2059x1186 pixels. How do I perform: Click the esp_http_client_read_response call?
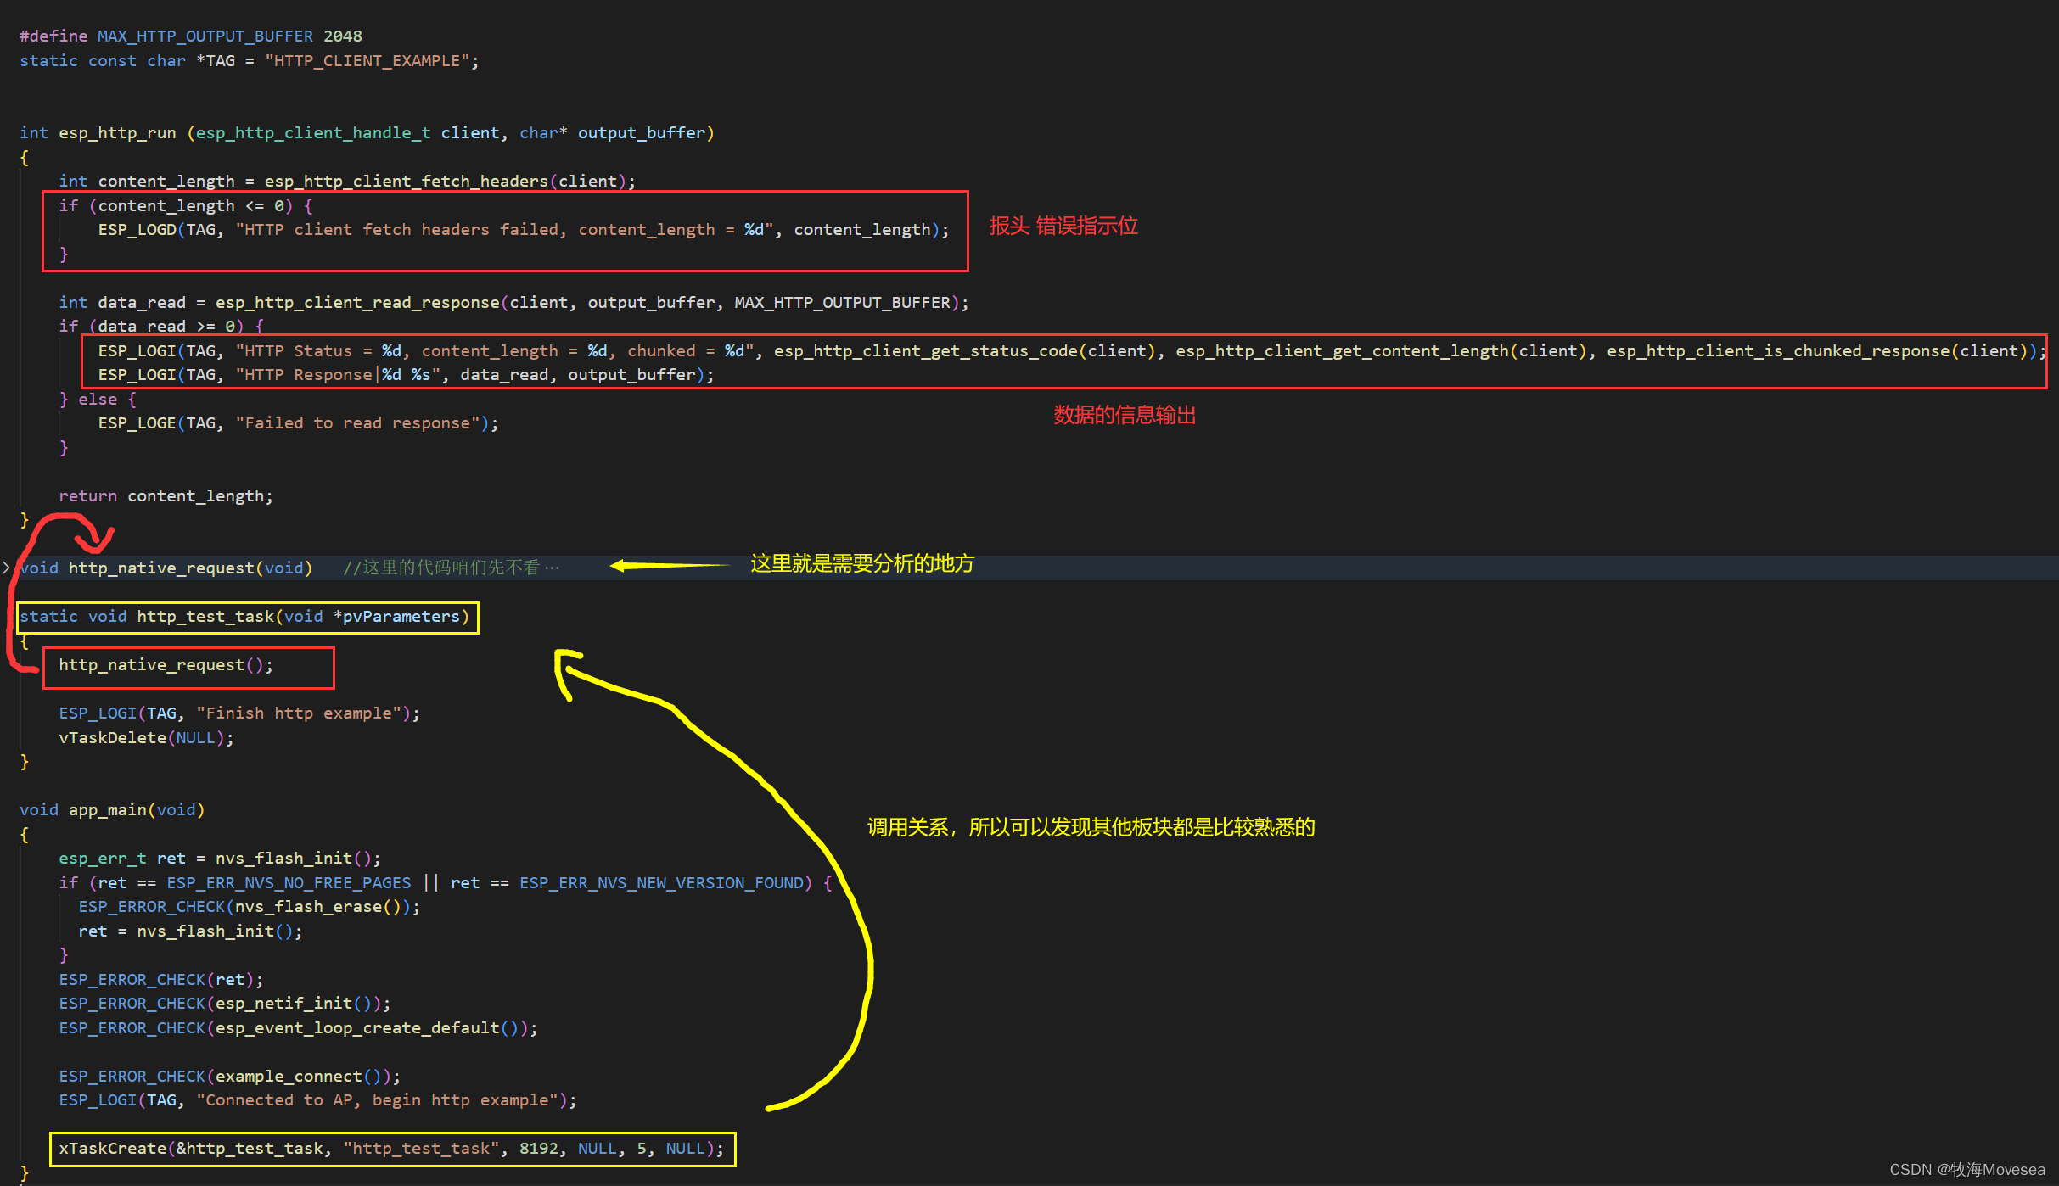point(356,303)
